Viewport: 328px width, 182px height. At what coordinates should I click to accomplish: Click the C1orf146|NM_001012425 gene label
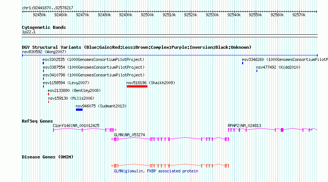pyautogui.click(x=76, y=126)
